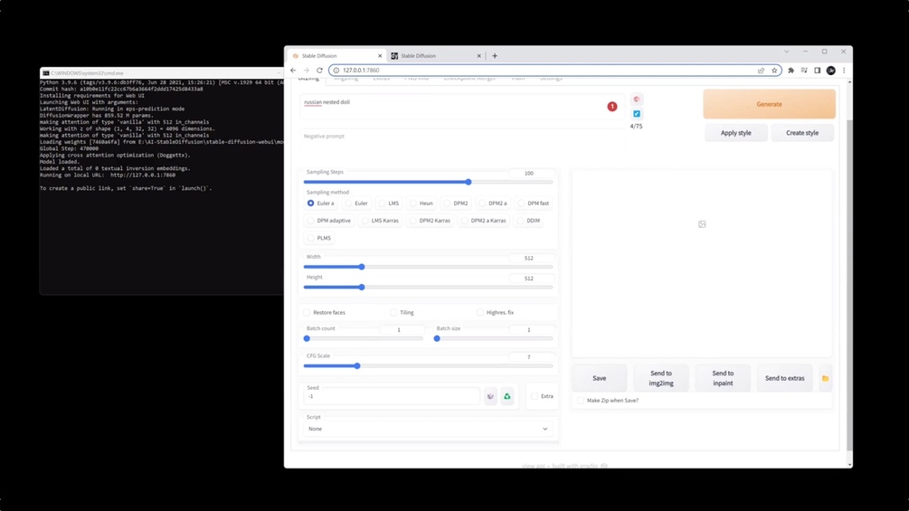Go back with the browser back arrow
The width and height of the screenshot is (909, 511).
293,71
